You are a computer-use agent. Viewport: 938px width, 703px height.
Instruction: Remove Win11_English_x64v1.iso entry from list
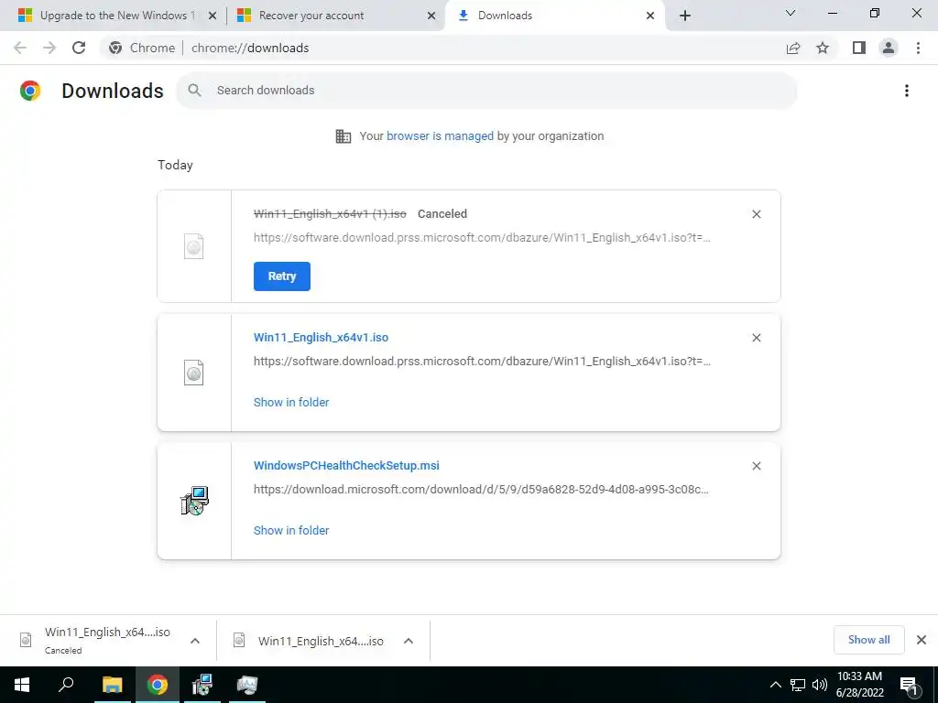[756, 338]
